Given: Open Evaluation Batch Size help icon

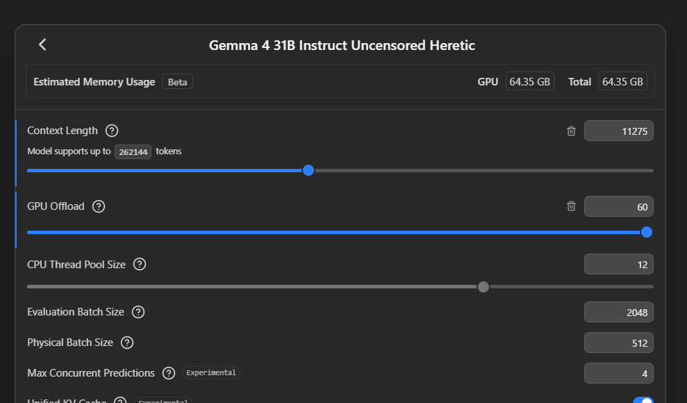Looking at the screenshot, I should [x=138, y=312].
